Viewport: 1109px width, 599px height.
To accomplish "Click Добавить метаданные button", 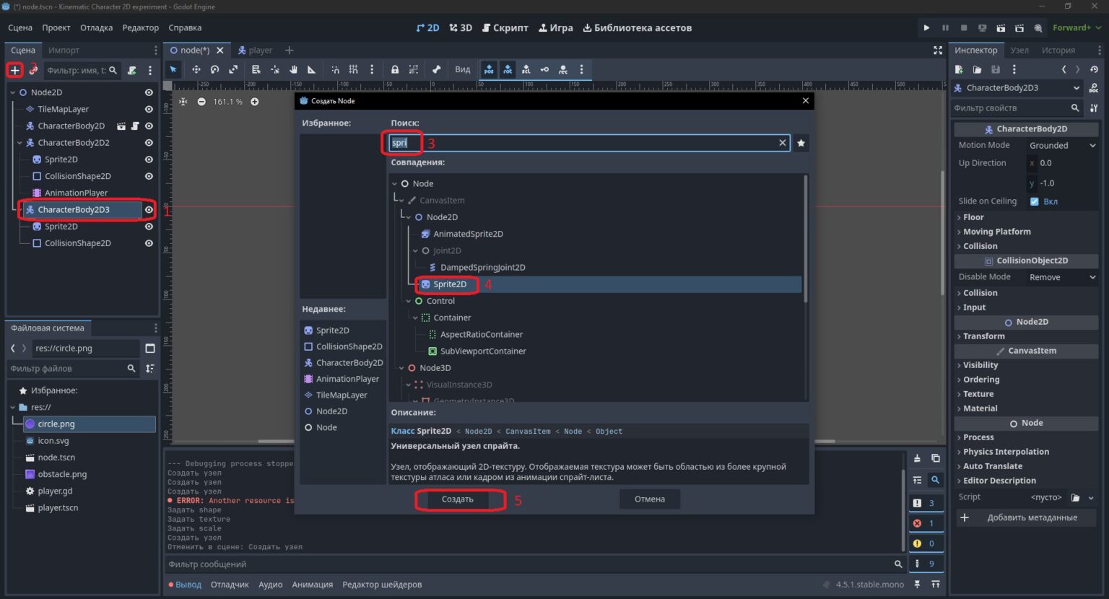I will pos(1026,517).
